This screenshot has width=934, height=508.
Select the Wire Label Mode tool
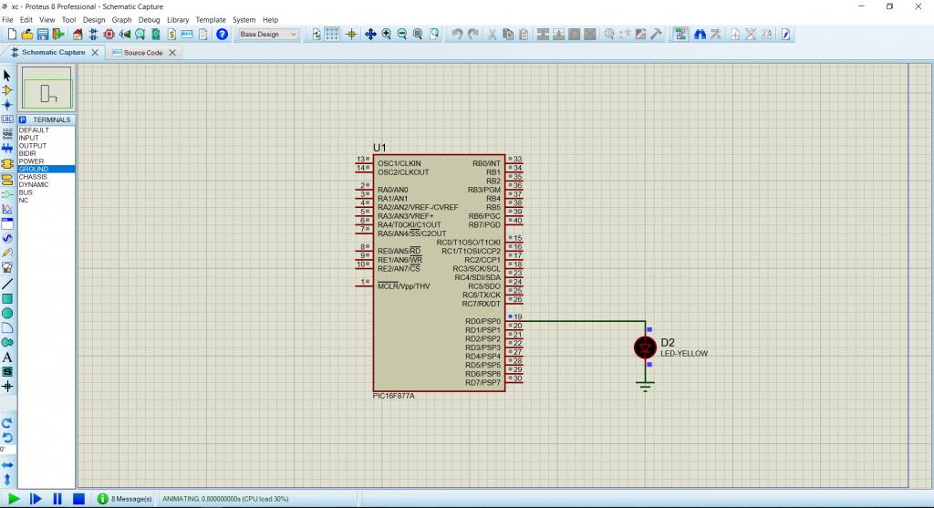[x=7, y=119]
